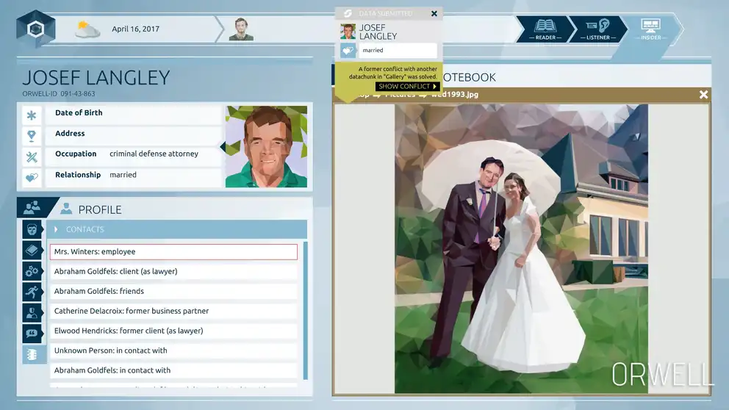The image size is (729, 410).
Task: Select the book category icon in profile sidebar
Action: point(32,251)
